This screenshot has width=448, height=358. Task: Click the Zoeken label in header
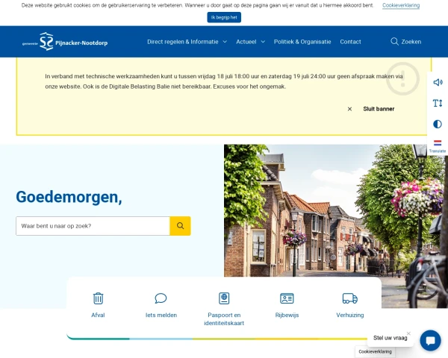411,42
